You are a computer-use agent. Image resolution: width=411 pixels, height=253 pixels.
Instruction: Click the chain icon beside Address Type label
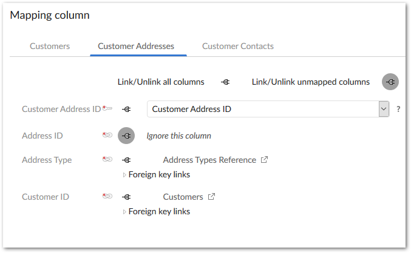[x=107, y=160]
